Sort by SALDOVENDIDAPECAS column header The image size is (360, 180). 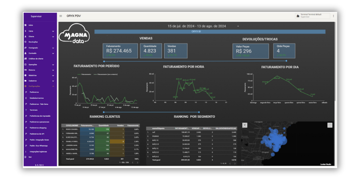(226, 129)
